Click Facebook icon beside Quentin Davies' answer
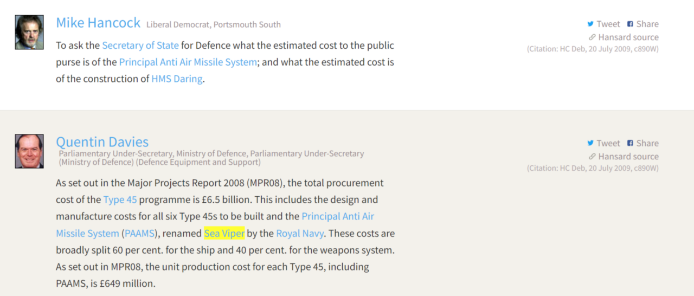Image resolution: width=694 pixels, height=296 pixels. [x=630, y=143]
